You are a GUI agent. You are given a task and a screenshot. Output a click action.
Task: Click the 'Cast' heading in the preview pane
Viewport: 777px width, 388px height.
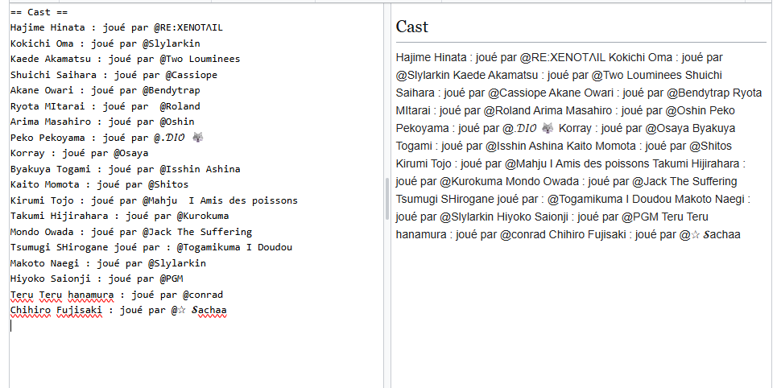click(411, 27)
